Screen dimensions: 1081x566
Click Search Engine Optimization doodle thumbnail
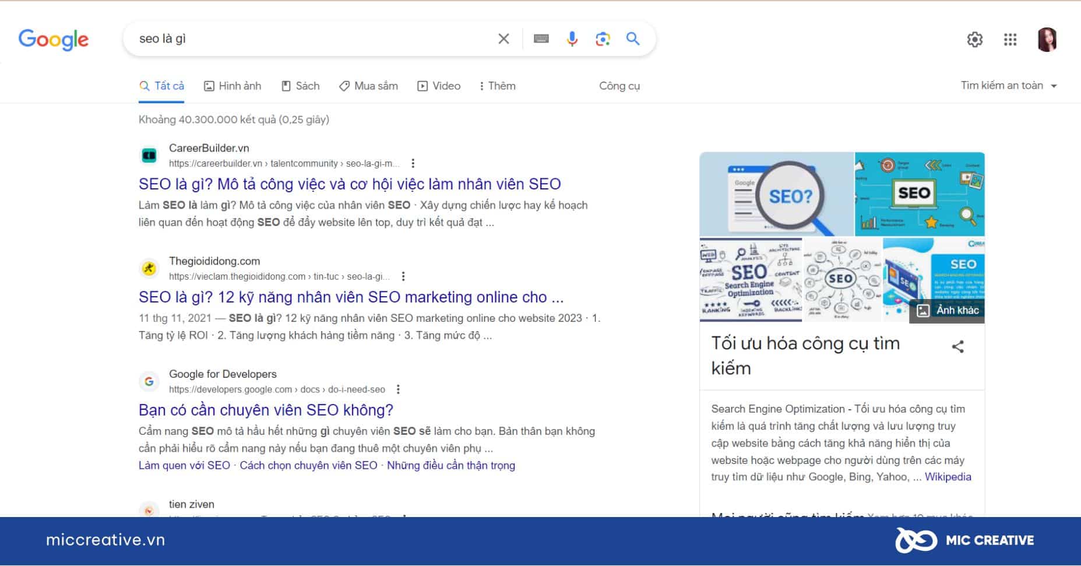coord(751,280)
